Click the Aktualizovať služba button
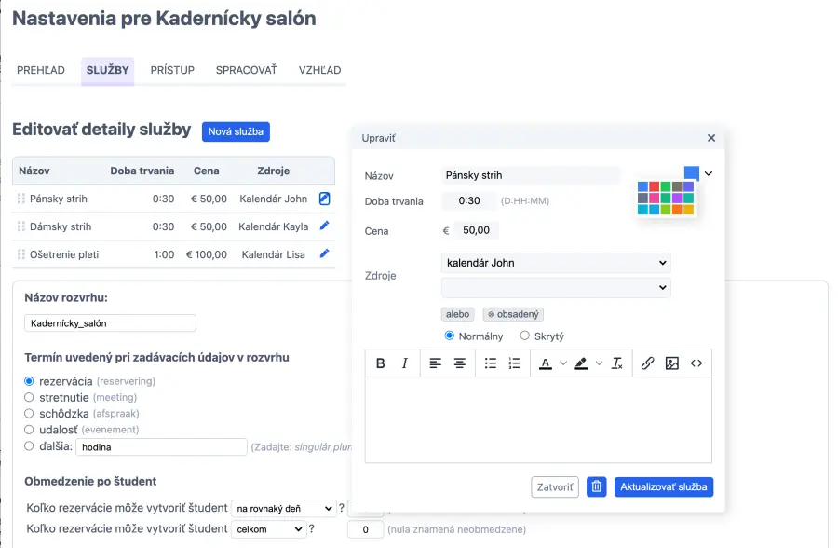Viewport: 838px width, 548px height. point(664,486)
